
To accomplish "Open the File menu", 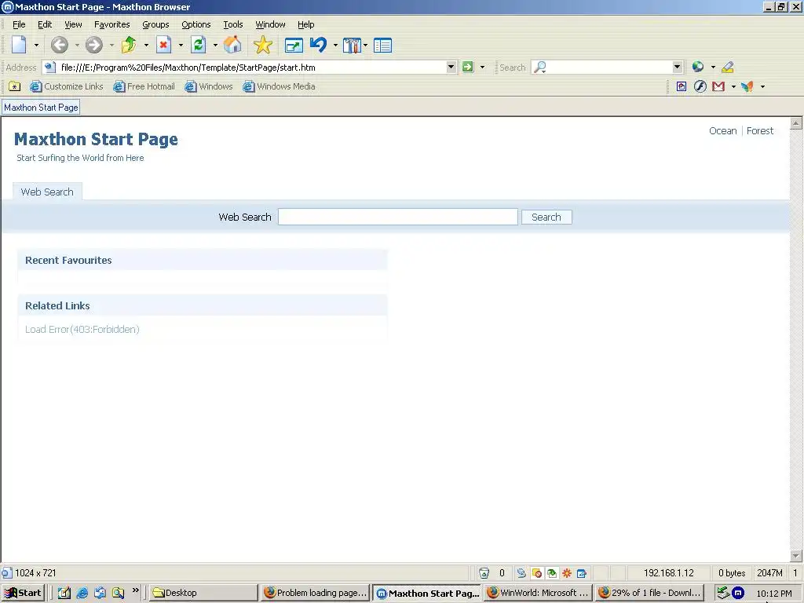I will pos(19,24).
